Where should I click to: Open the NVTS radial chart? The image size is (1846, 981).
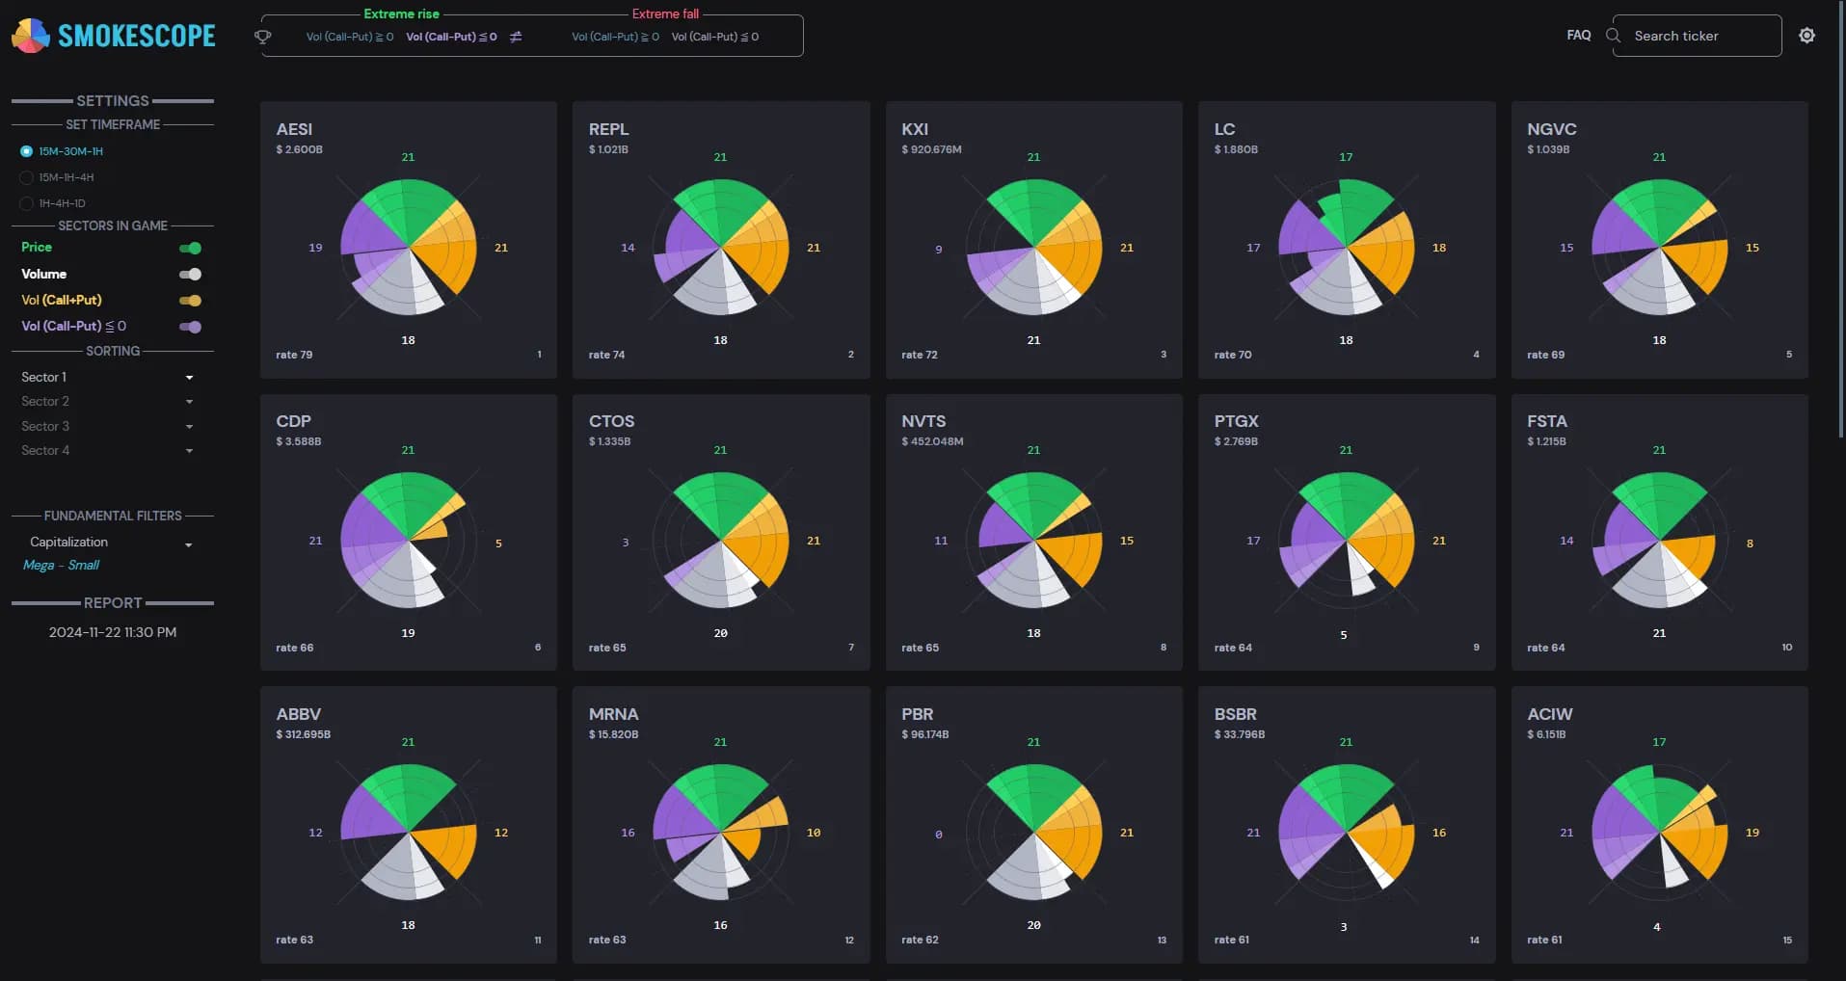(x=1034, y=541)
